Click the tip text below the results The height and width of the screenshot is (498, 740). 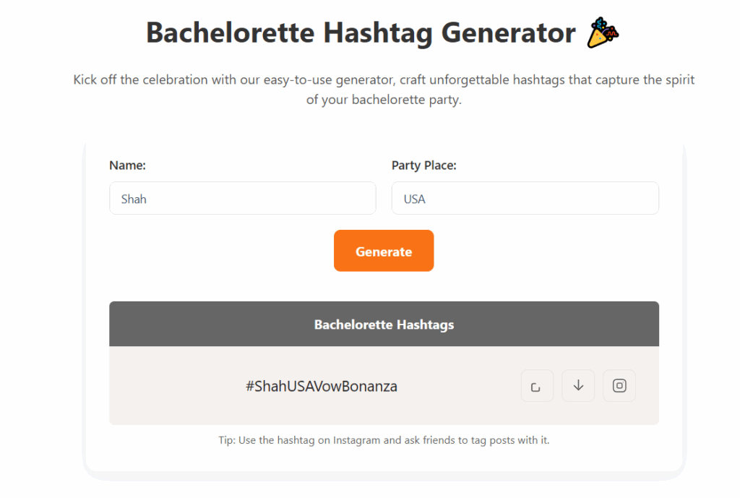tap(384, 439)
